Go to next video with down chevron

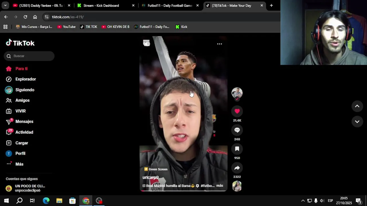point(357,122)
